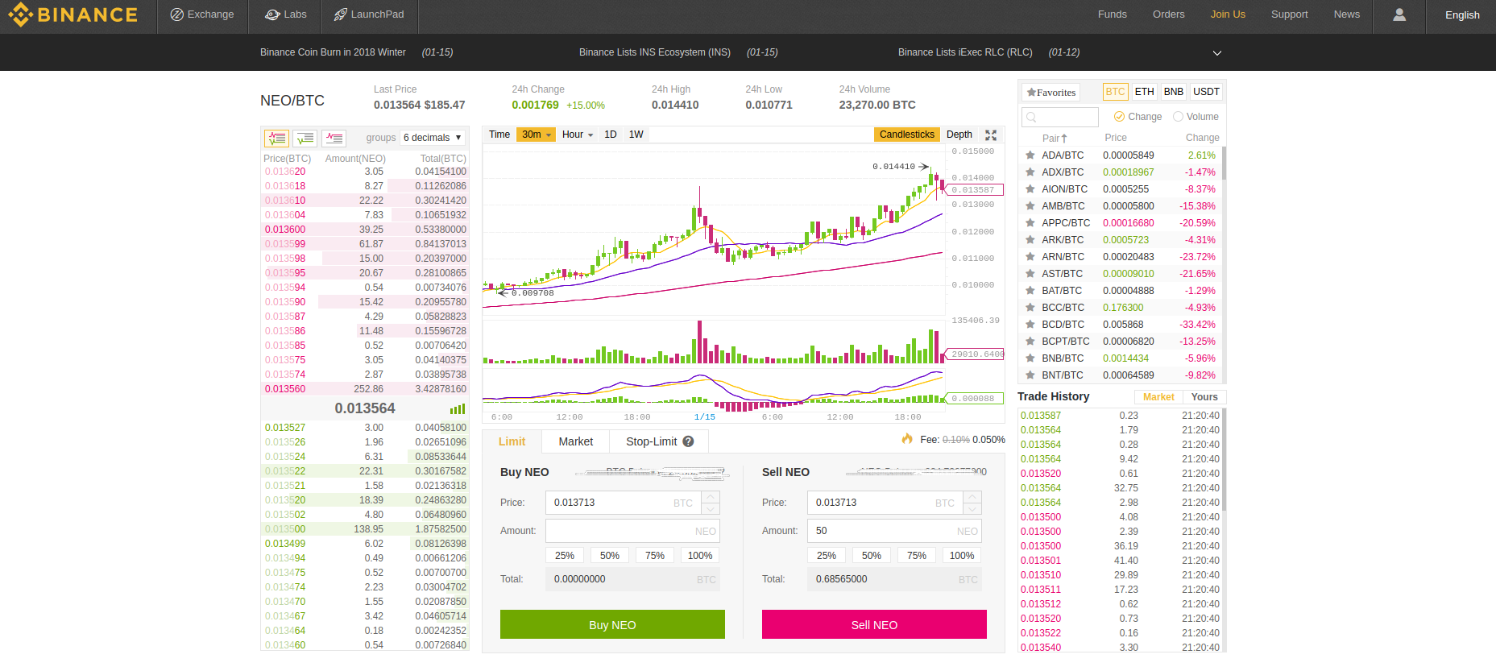Screen dimensions: 1496x671
Task: Star APPC/BTC as favorite
Action: pos(1030,223)
